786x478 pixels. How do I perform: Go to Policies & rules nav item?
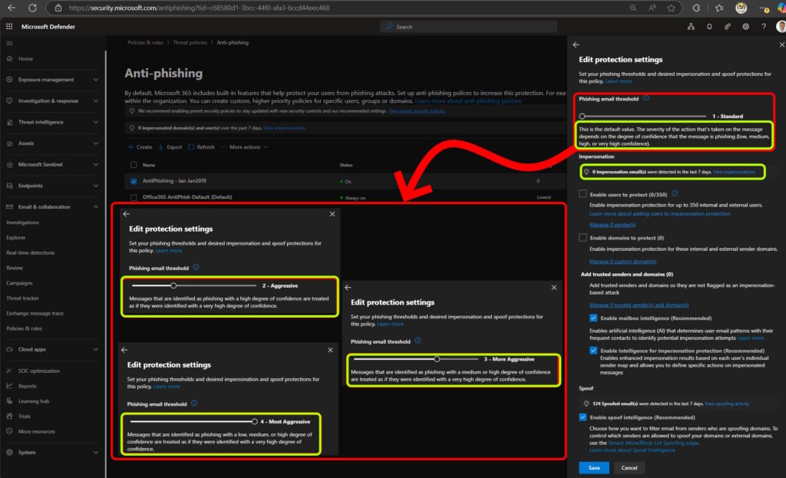pos(24,328)
